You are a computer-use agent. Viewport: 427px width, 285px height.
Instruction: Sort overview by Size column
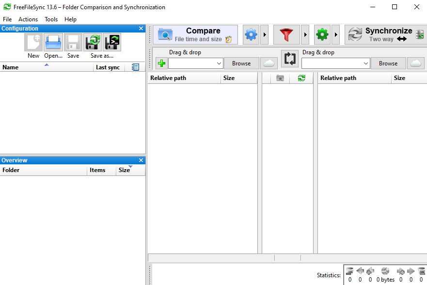[x=130, y=170]
